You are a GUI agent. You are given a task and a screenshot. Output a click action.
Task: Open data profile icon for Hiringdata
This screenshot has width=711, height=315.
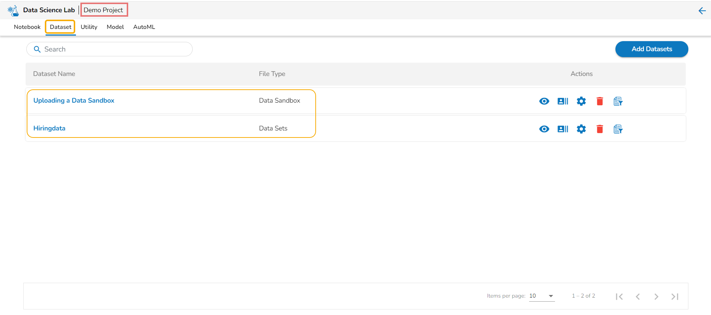click(x=562, y=129)
